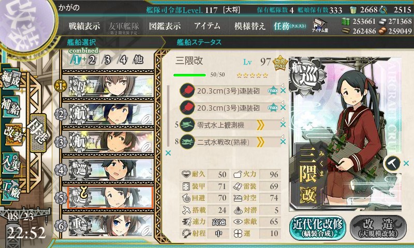The width and height of the screenshot is (414, 248).
Task: Select the flagship ship card in slot 1
Action: [x=110, y=86]
